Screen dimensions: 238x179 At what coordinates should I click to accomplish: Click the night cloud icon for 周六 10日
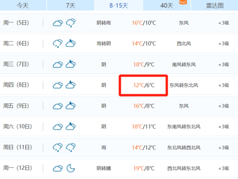click(71, 126)
